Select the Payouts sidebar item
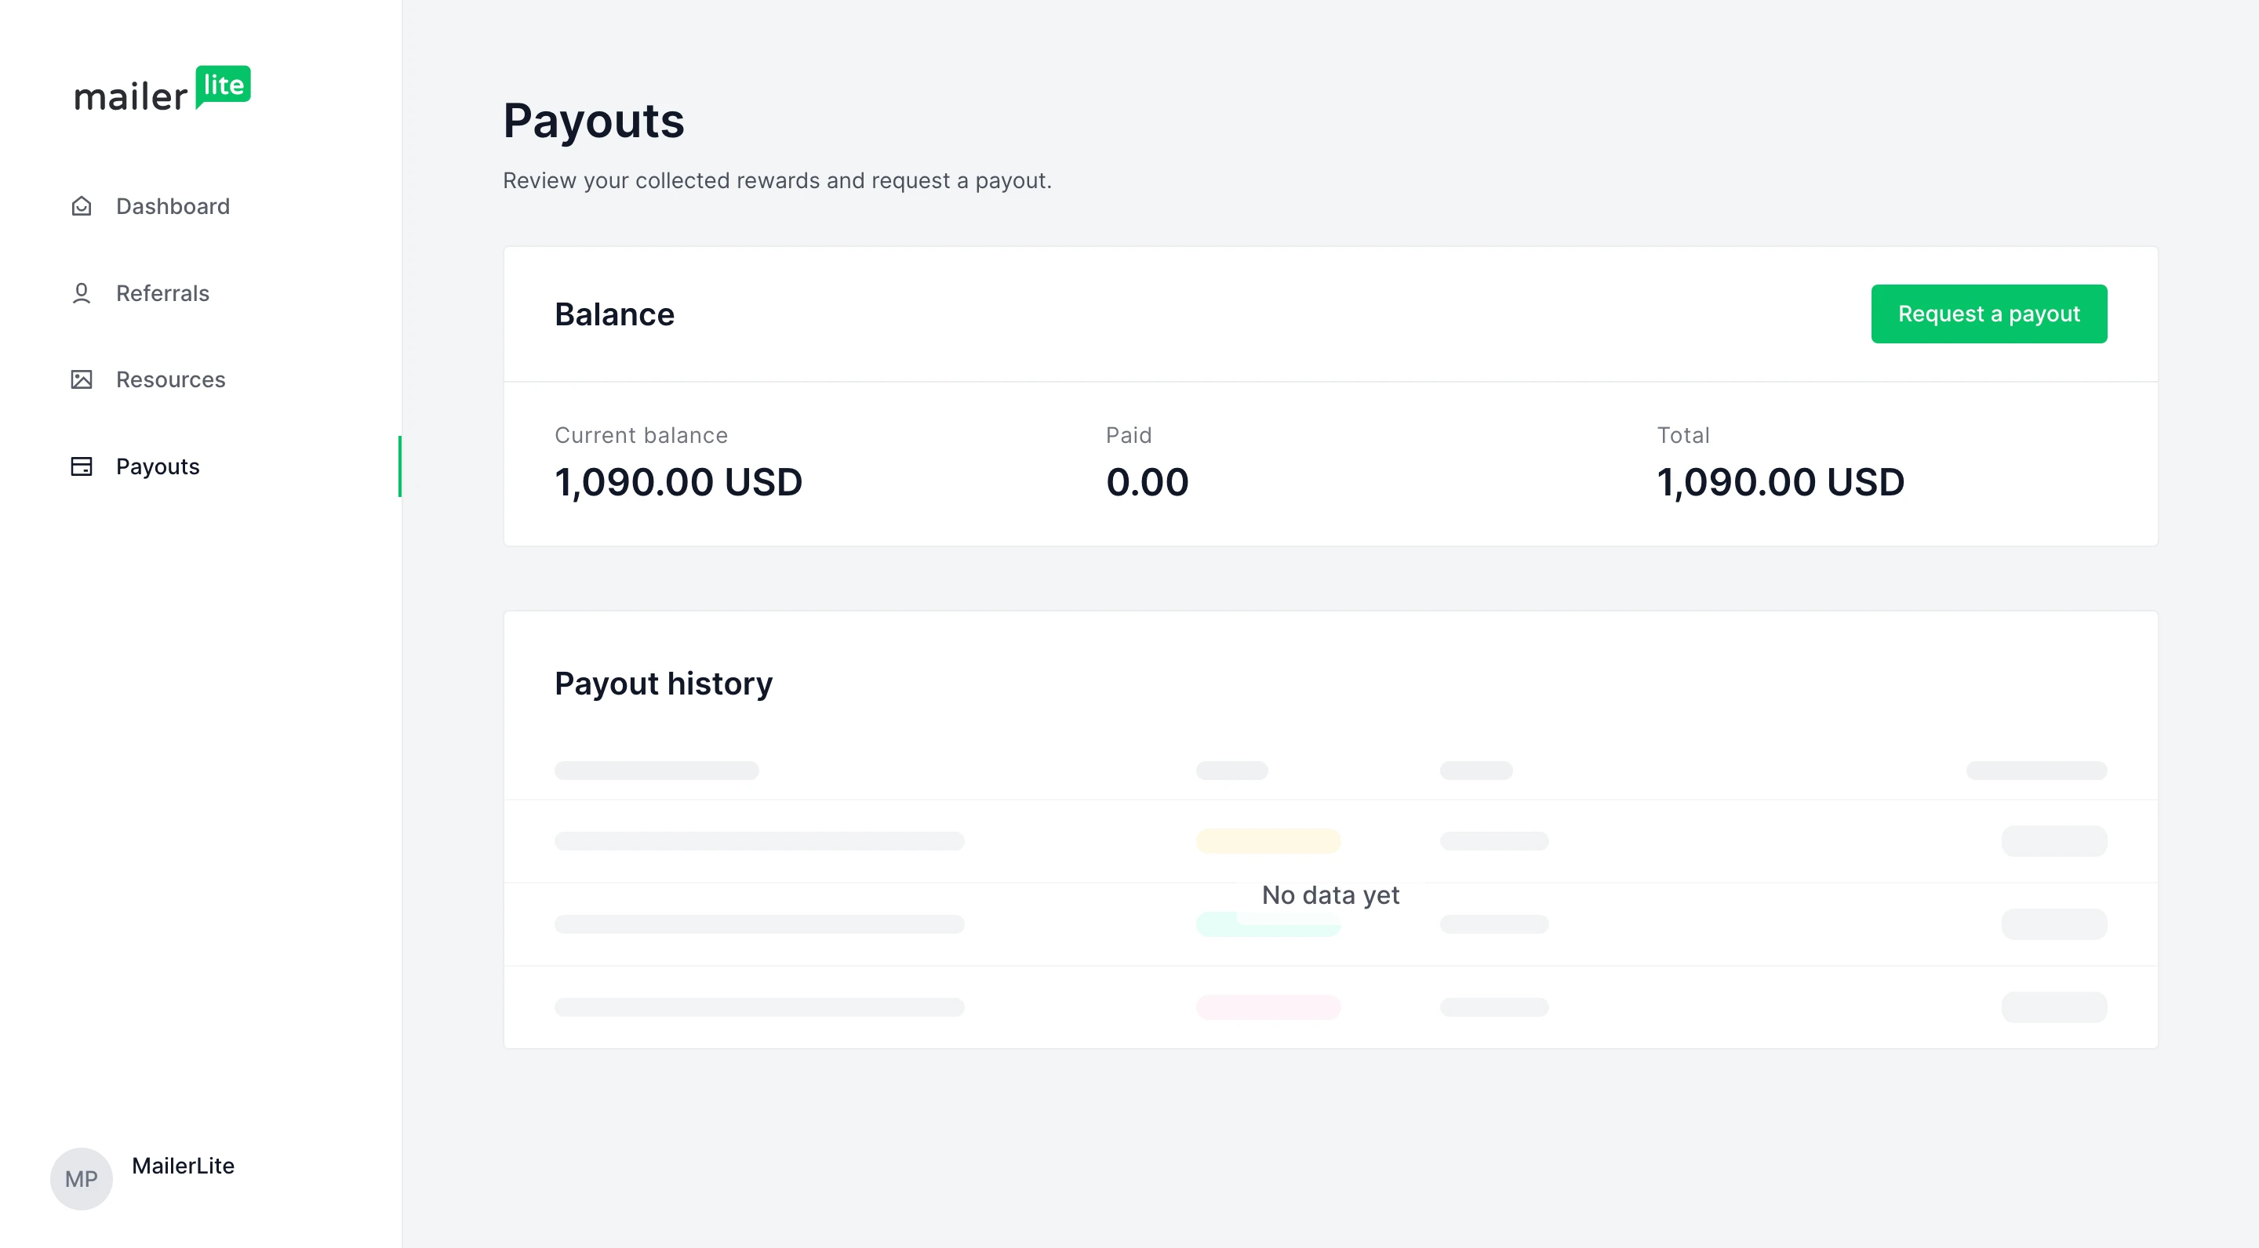 (x=158, y=466)
